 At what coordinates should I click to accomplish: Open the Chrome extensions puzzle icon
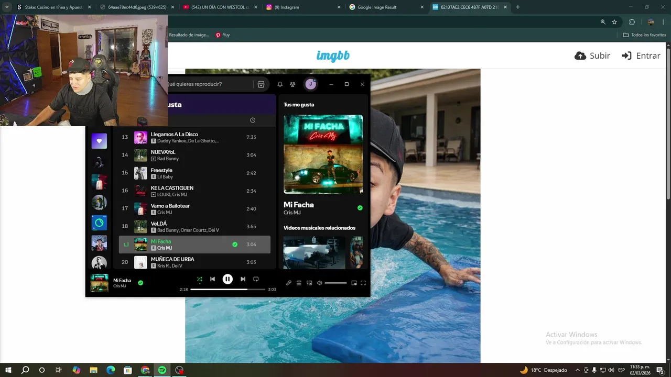click(x=632, y=22)
